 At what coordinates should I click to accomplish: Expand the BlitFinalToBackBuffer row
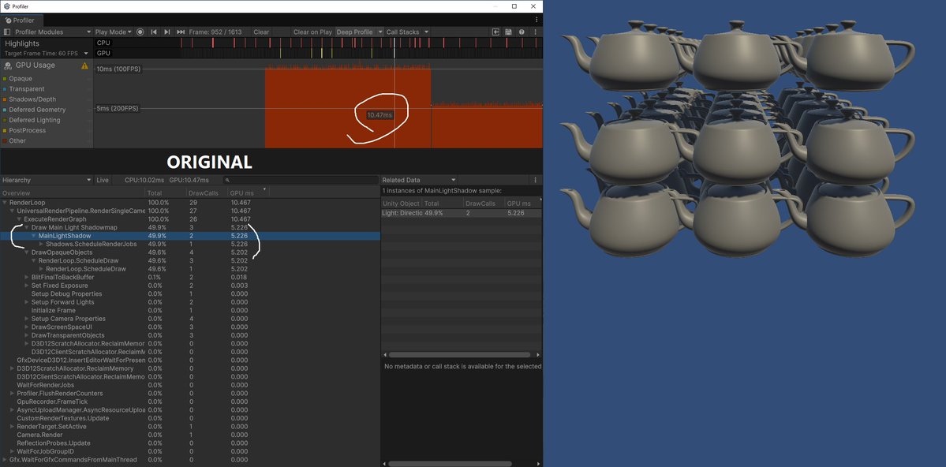click(27, 277)
